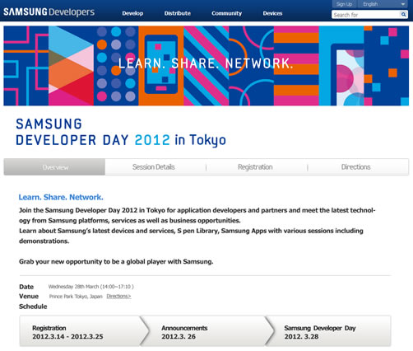Open the Community menu
413x351 pixels.
(226, 13)
